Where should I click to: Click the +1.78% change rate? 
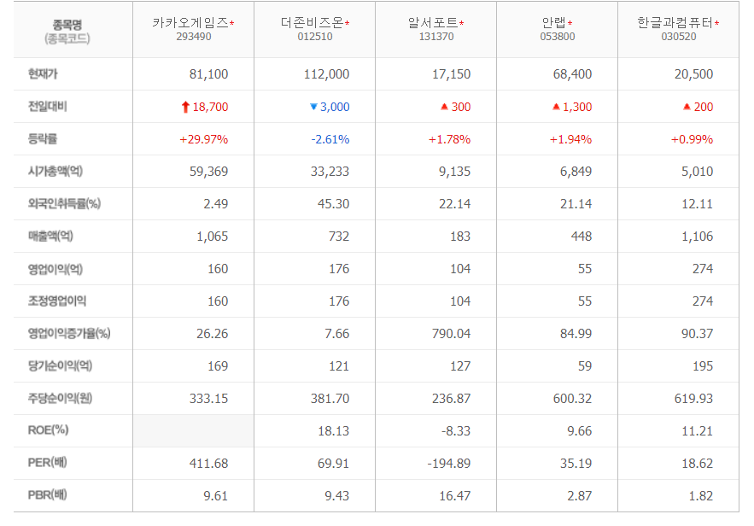(x=450, y=139)
